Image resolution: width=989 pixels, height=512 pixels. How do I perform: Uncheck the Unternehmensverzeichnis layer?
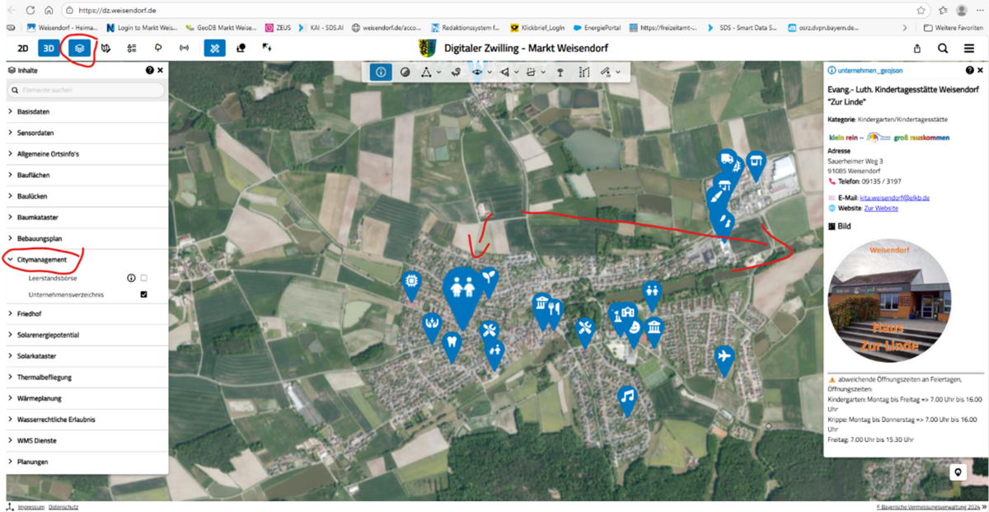point(144,294)
